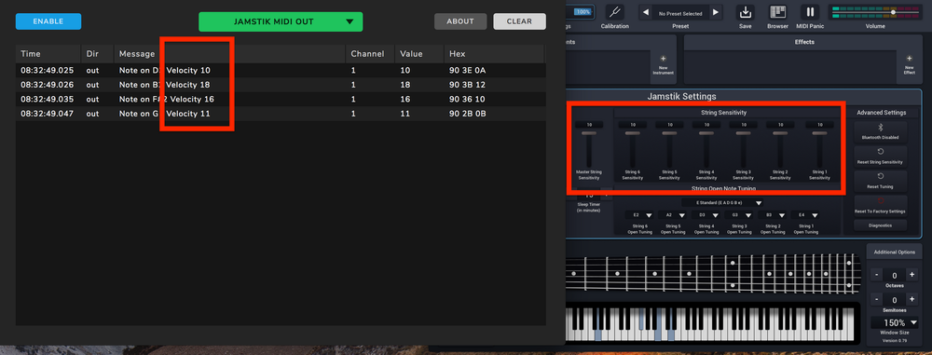Select the row timed 08:32:49.047
Image resolution: width=932 pixels, height=355 pixels.
coord(281,113)
